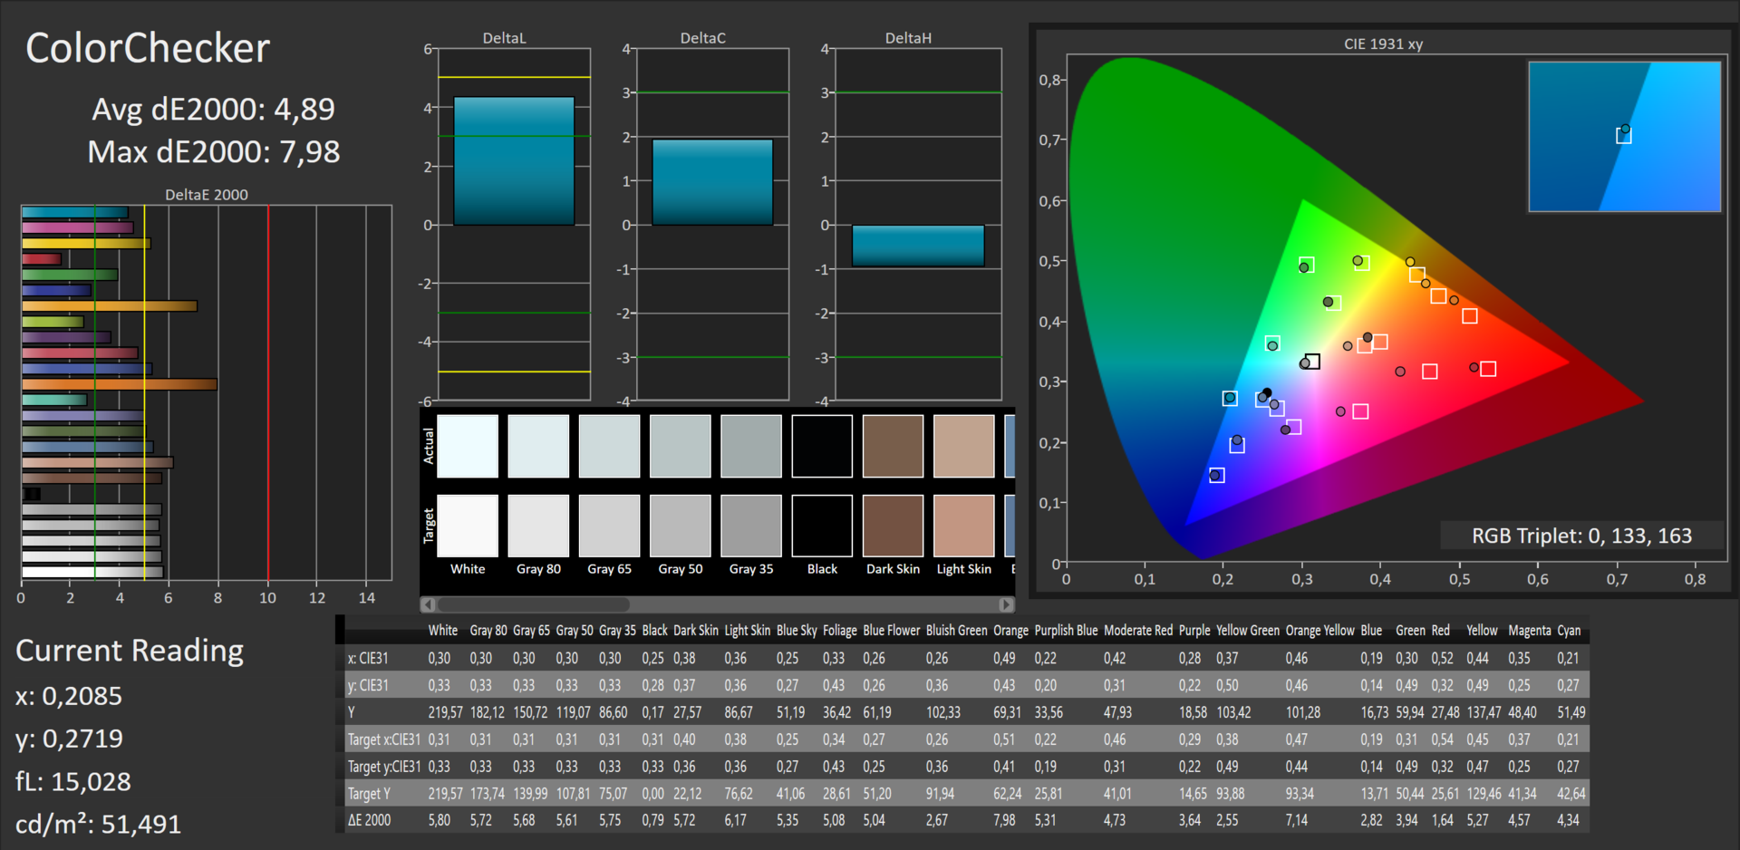Select the Target Gray 35 swatch

coord(751,526)
